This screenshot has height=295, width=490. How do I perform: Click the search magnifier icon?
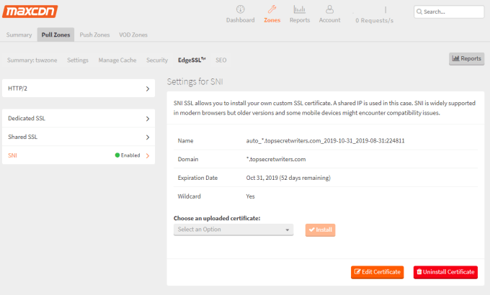point(420,12)
